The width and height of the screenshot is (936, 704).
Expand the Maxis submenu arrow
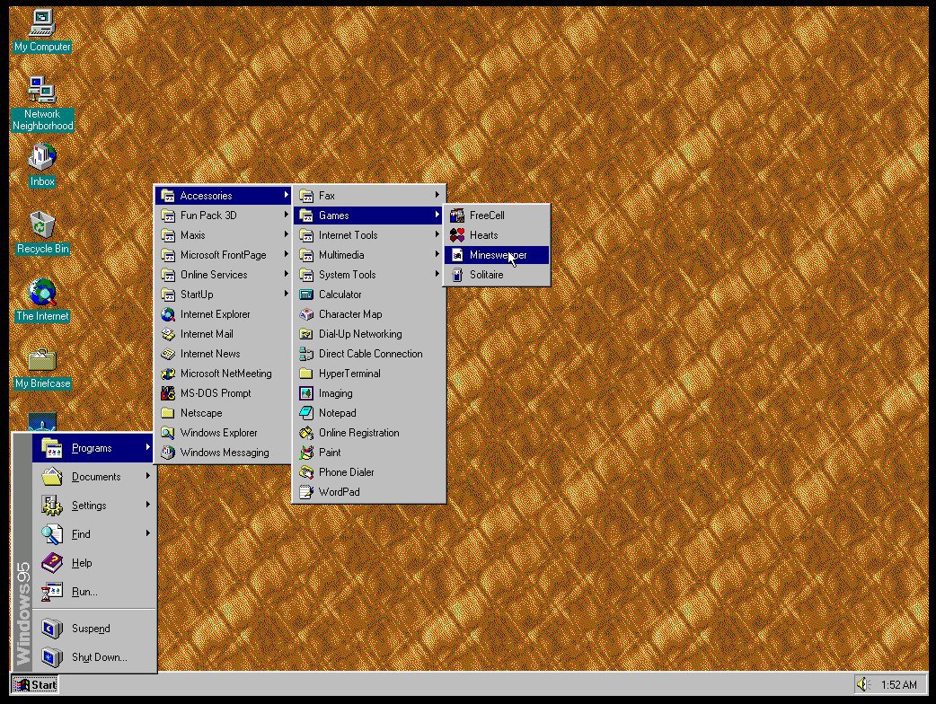pos(286,235)
